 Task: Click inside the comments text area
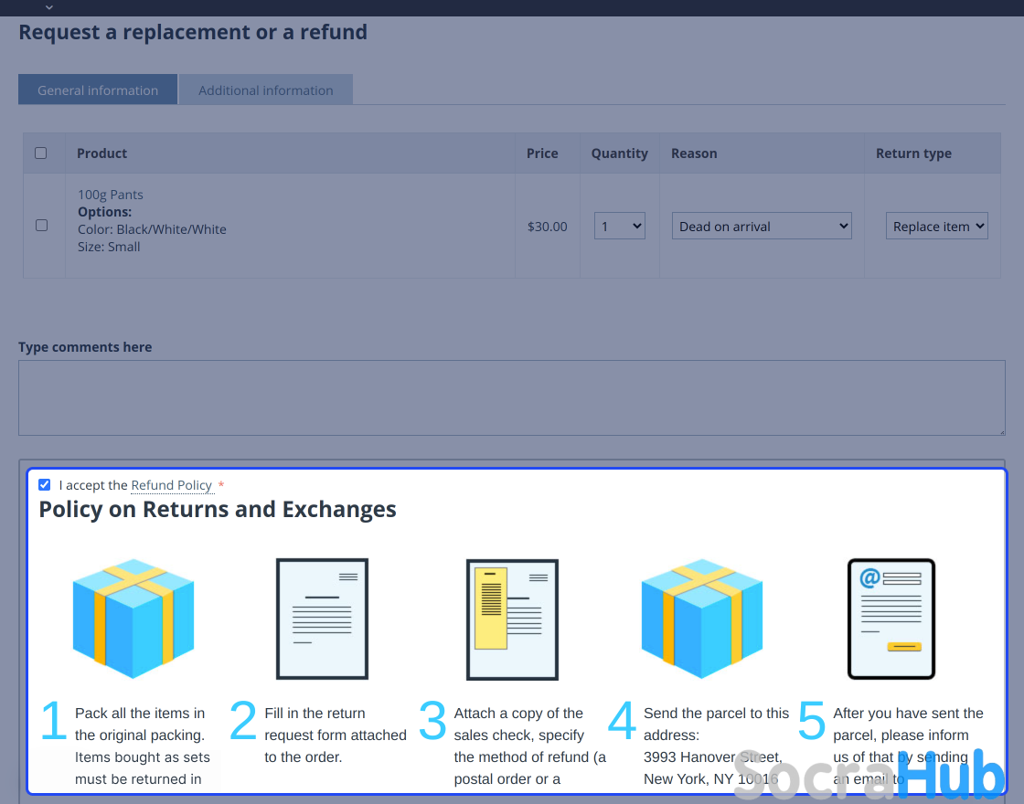click(x=512, y=397)
